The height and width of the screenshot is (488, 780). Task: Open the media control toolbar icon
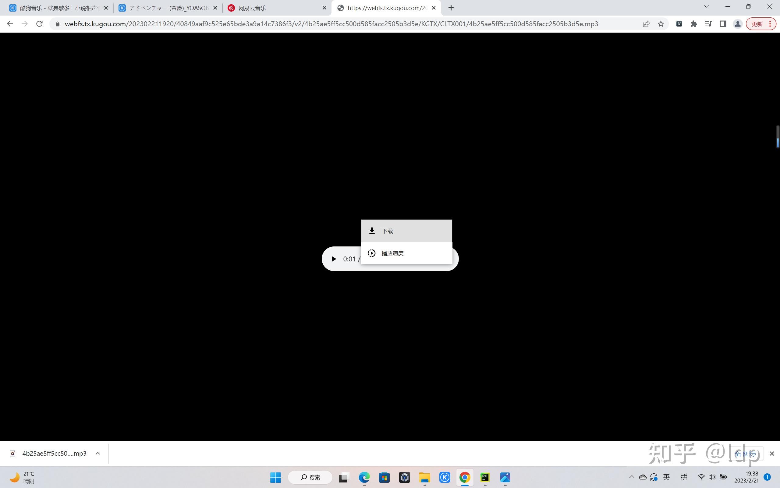coord(708,24)
